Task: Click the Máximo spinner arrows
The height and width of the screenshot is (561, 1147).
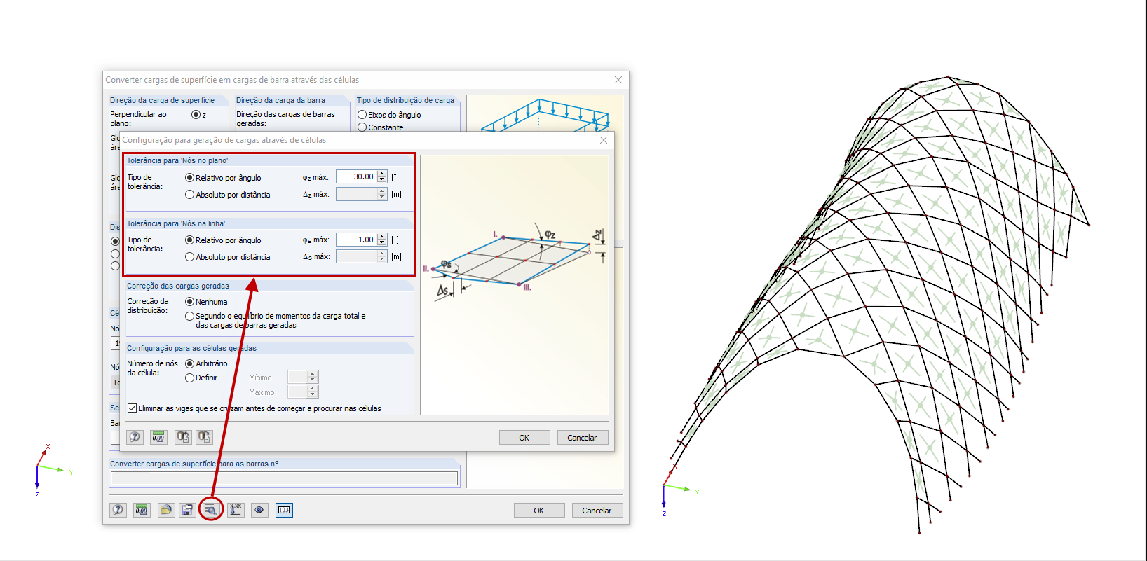Action: pos(313,392)
